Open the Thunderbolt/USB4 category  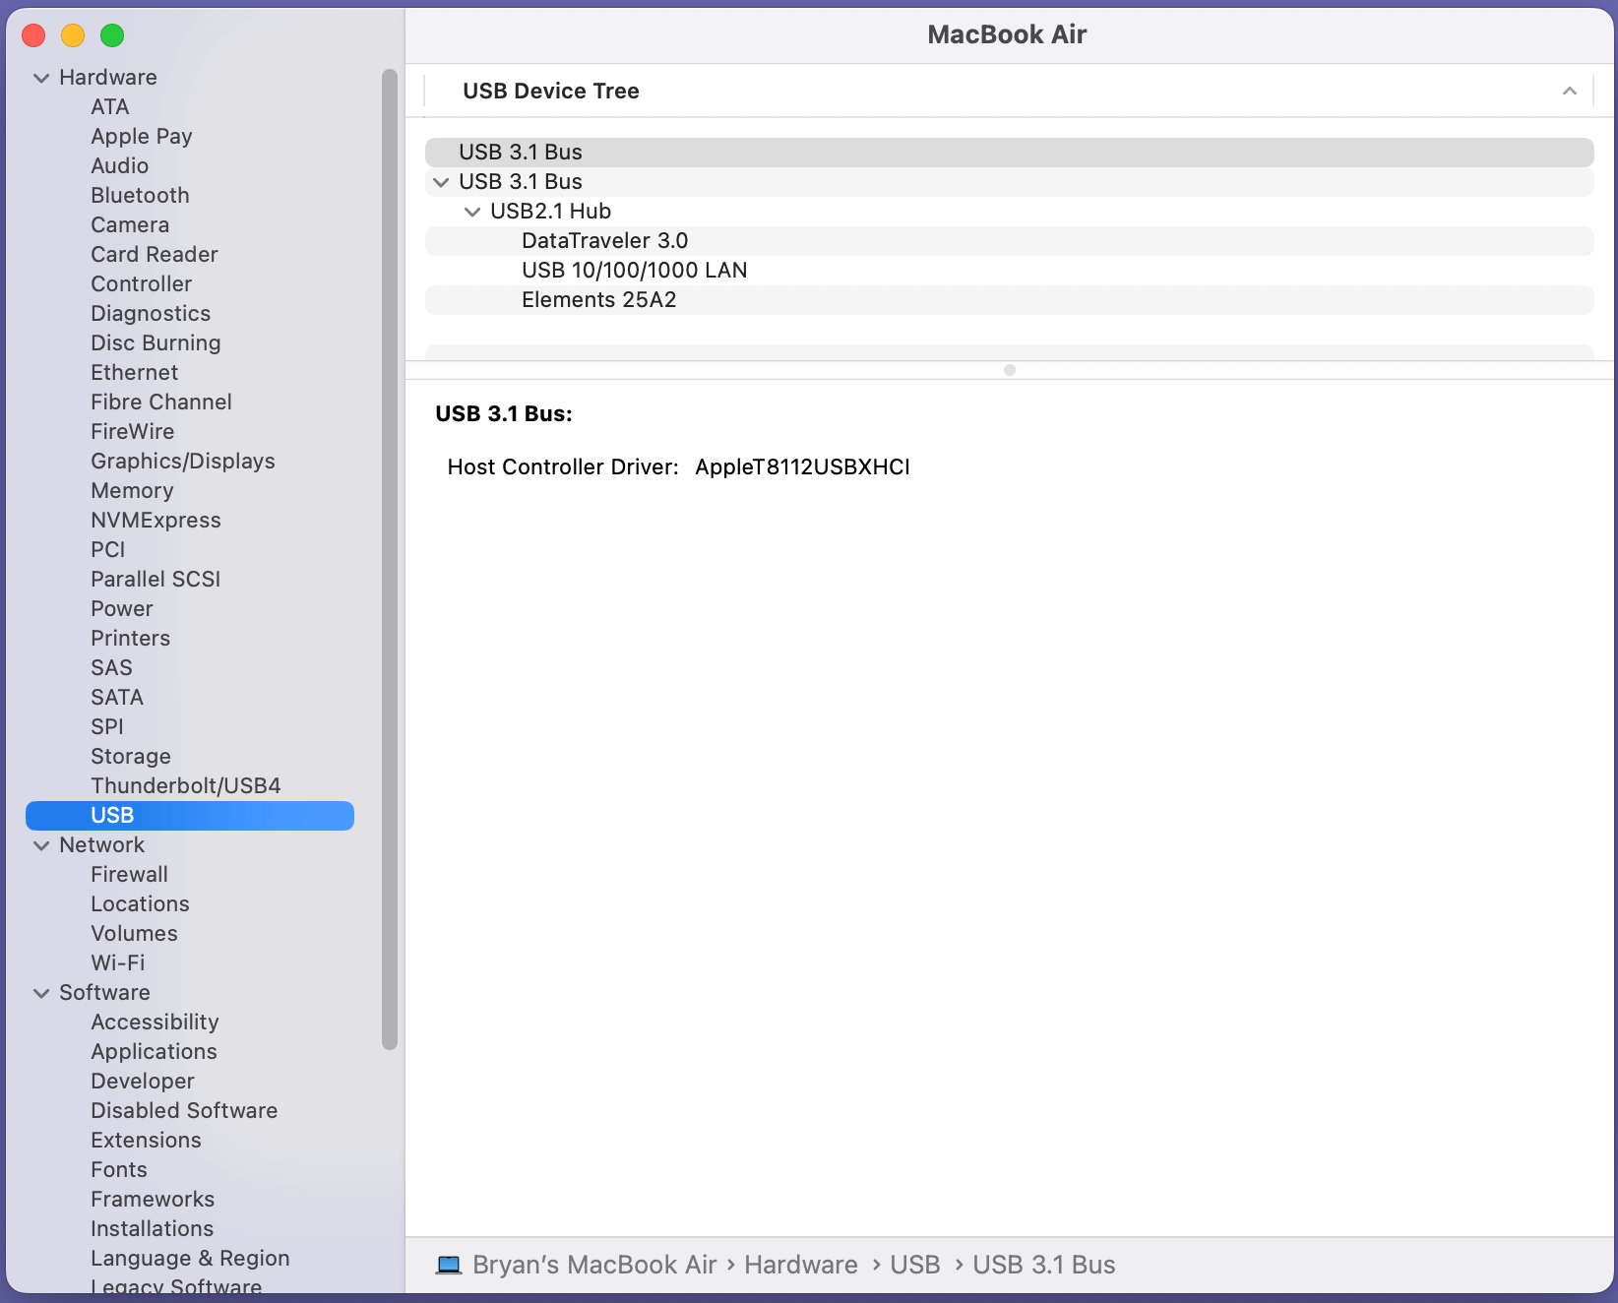186,785
